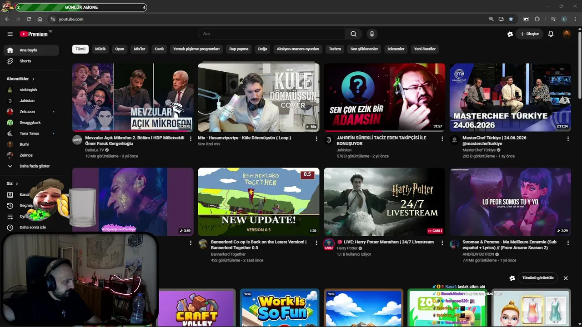The width and height of the screenshot is (582, 327).
Task: Open the Harry Potter 24/7 Livestream thumbnail
Action: [x=385, y=202]
